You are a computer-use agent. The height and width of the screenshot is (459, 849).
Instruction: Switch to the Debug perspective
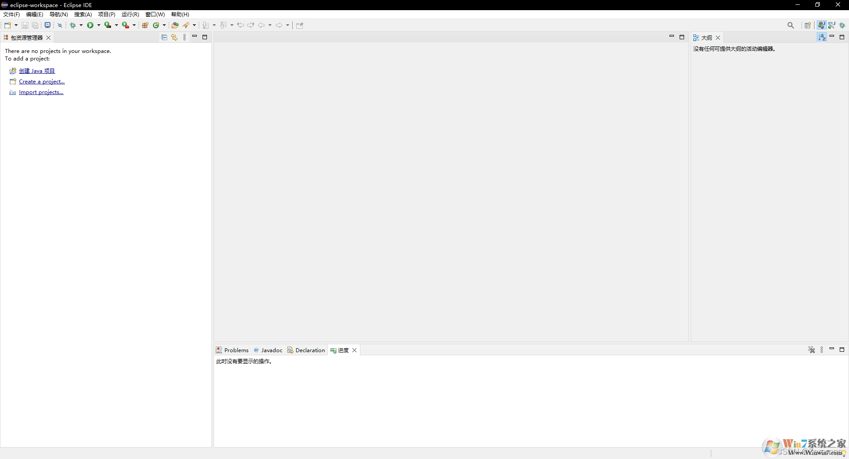click(842, 25)
